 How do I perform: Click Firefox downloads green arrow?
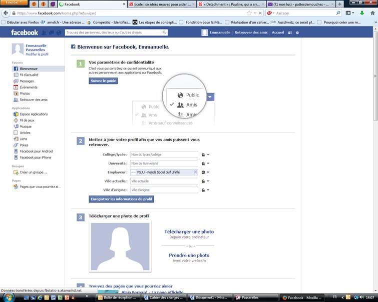pos(362,13)
